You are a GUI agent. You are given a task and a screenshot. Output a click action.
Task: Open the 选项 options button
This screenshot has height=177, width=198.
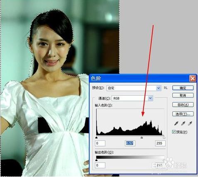183,114
